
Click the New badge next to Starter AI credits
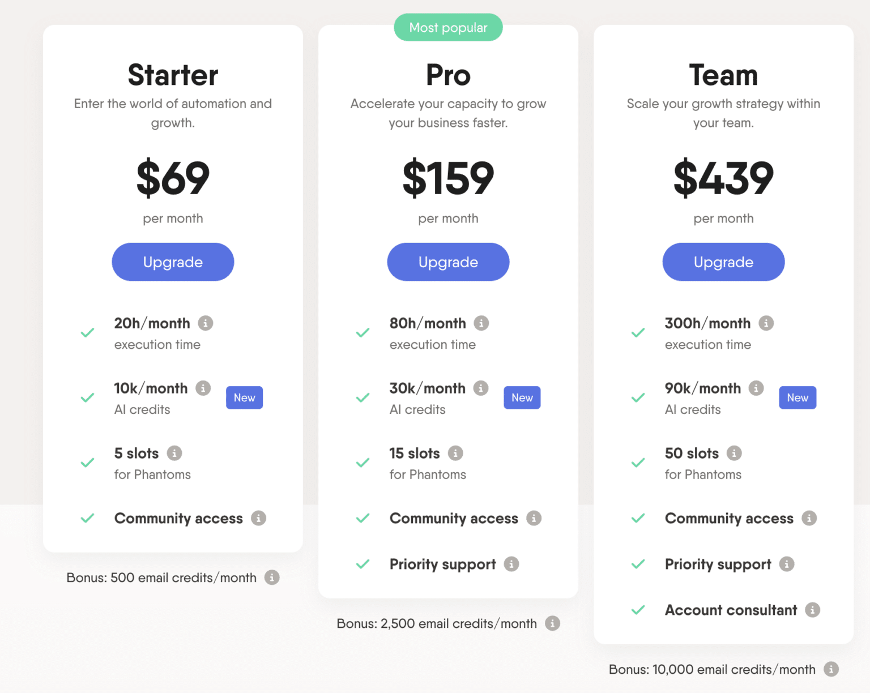(244, 397)
